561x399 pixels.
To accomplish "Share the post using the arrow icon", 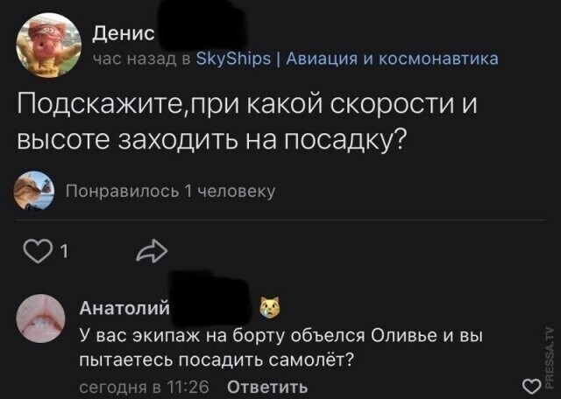I will click(151, 253).
